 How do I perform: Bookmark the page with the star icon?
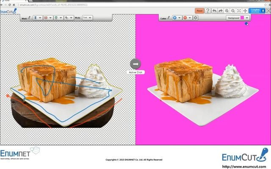pos(265,5)
